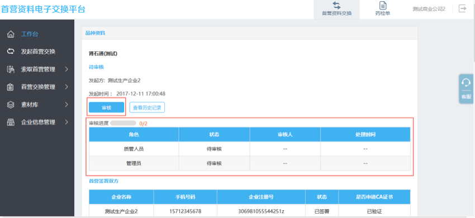Click the 处理时间 column header
Viewport: 475px width, 218px height.
[x=365, y=134]
